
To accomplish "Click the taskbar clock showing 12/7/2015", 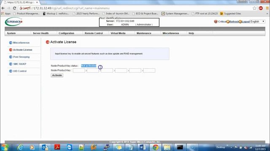I will pyautogui.click(x=260, y=147).
